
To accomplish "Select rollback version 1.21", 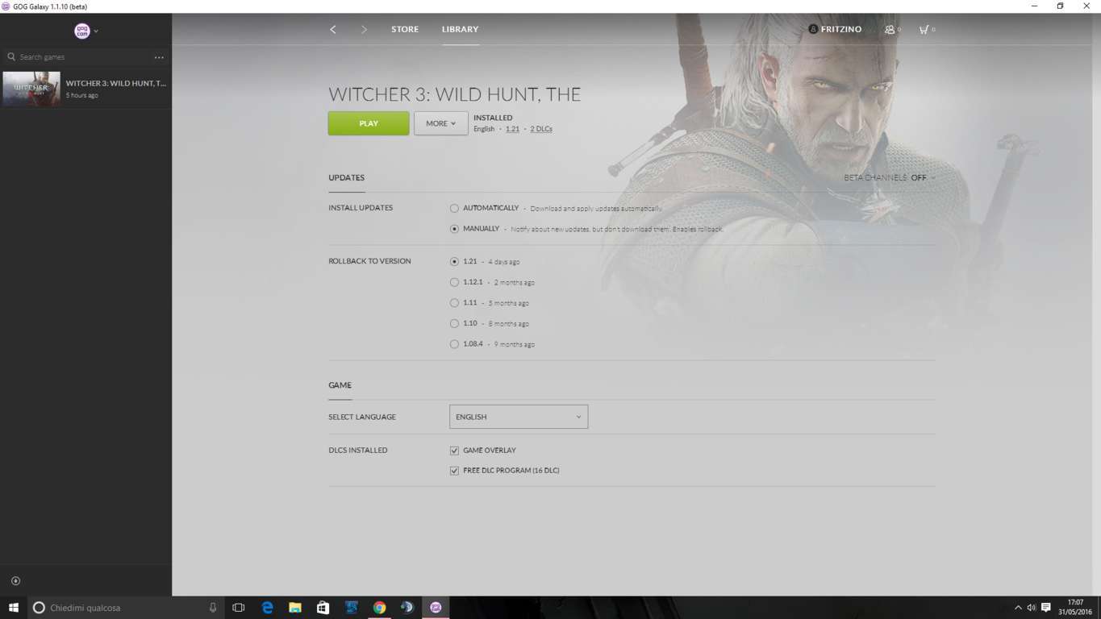I will pyautogui.click(x=454, y=262).
